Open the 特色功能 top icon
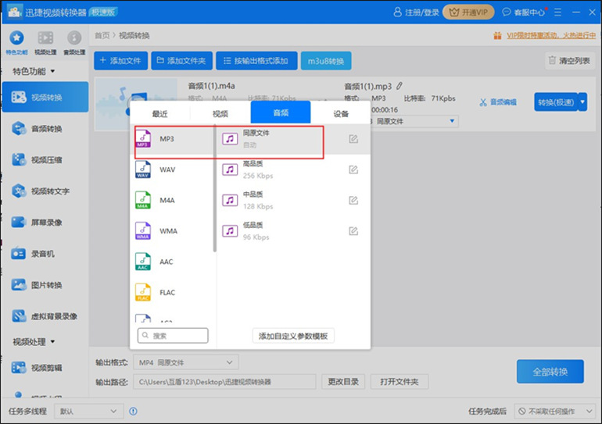The image size is (602, 424). pyautogui.click(x=16, y=42)
